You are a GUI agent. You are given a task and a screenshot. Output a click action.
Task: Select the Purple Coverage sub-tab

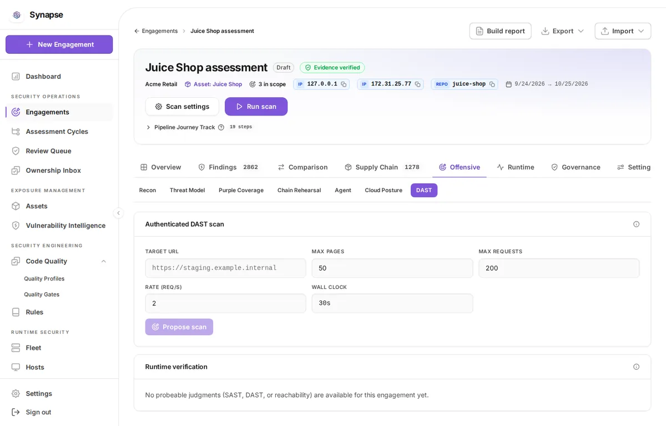point(241,190)
